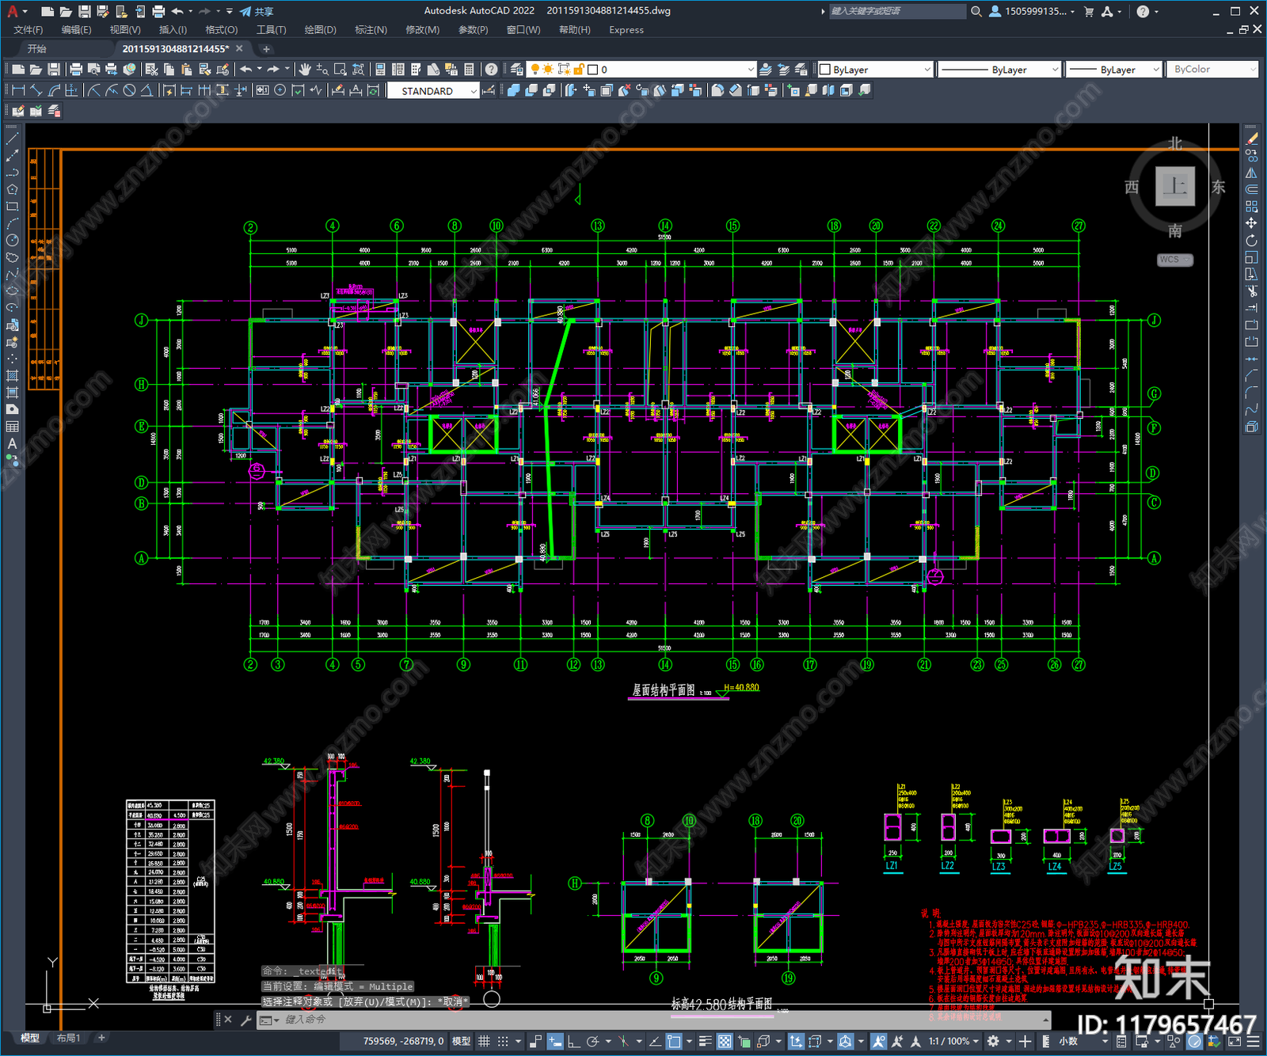
Task: Open Layer Properties Manager icon
Action: (x=516, y=70)
